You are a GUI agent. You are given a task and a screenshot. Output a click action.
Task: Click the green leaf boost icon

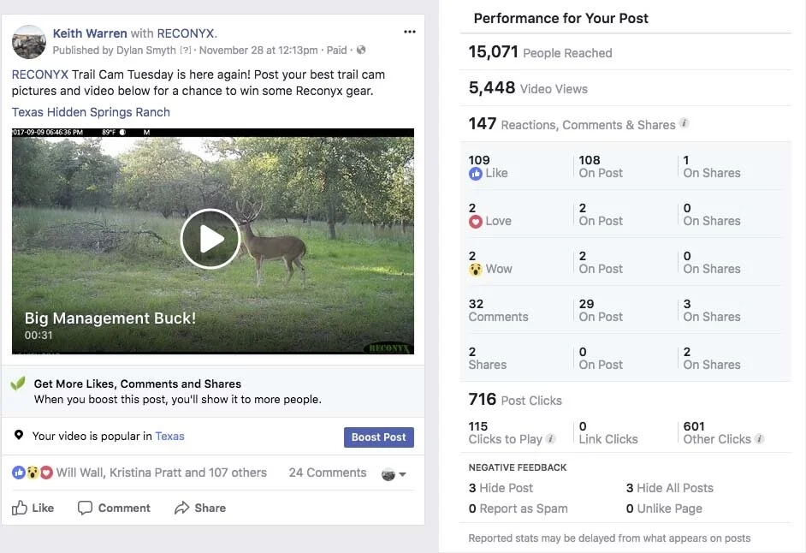click(x=18, y=384)
